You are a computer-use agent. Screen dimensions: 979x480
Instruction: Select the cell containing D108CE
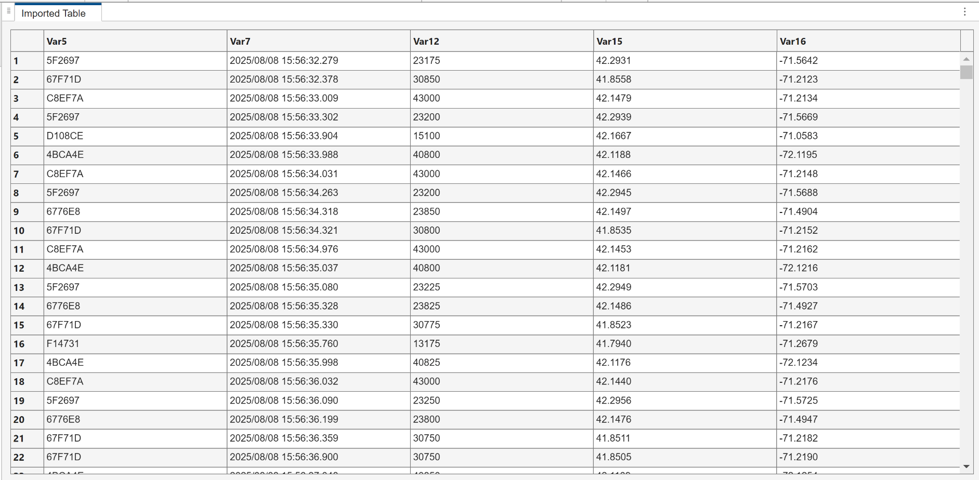pyautogui.click(x=135, y=136)
